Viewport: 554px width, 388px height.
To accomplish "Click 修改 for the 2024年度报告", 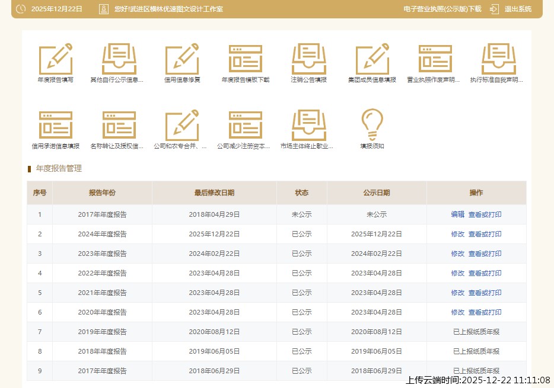I will [457, 234].
